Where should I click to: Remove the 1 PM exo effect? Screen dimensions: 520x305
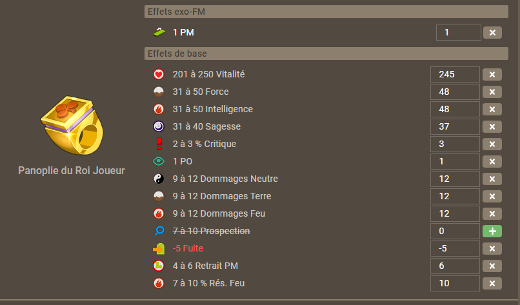492,32
